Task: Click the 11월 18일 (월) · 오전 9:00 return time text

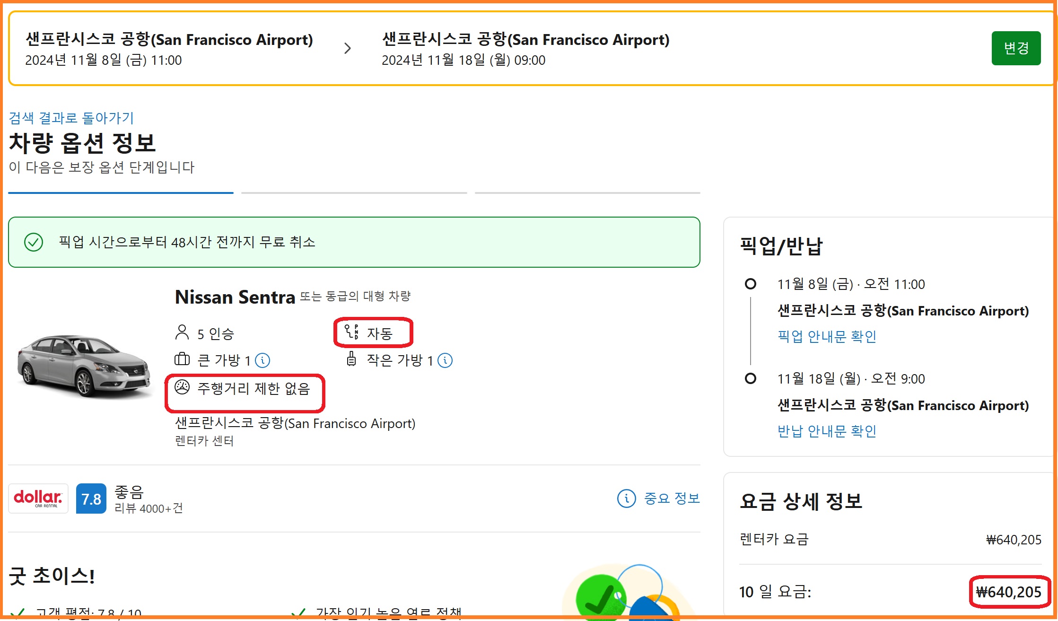Action: point(851,379)
